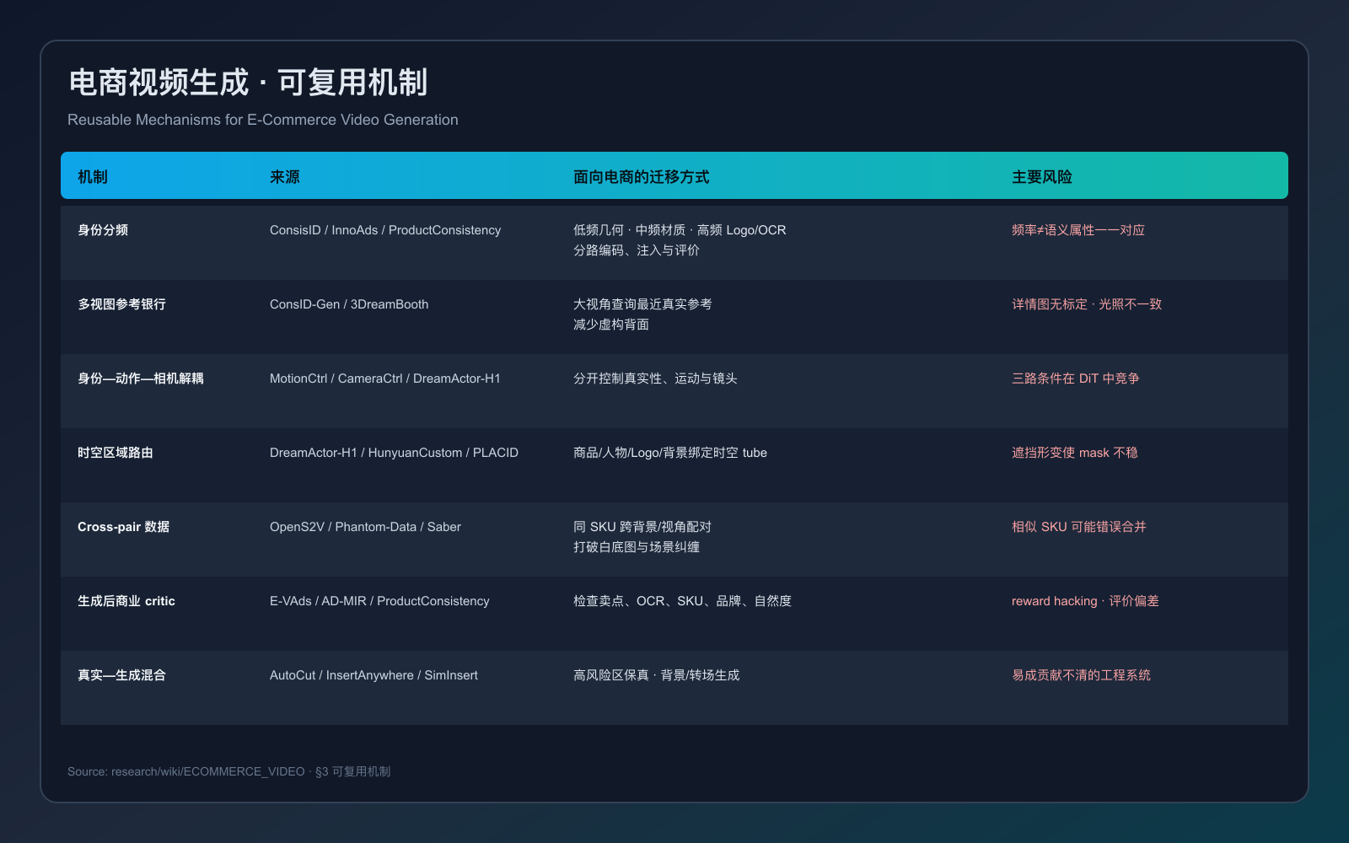Image resolution: width=1349 pixels, height=843 pixels.
Task: Click the 电商视频生成 · 可复用机制 title
Action: [x=248, y=83]
